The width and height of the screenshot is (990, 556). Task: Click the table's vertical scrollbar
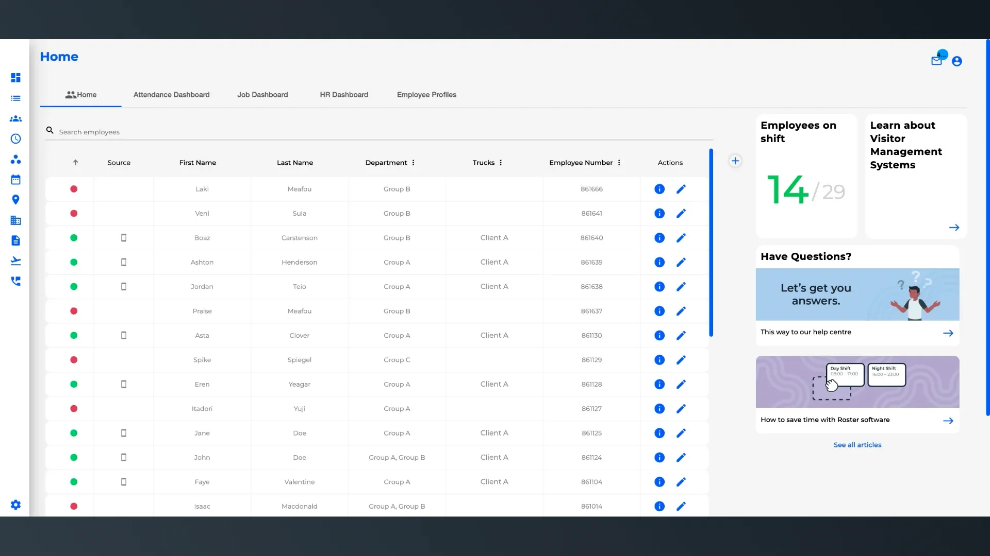[x=711, y=243]
